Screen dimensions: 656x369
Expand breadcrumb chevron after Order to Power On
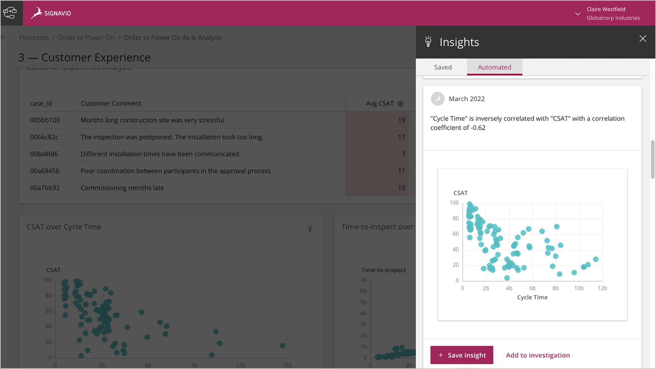(x=119, y=38)
